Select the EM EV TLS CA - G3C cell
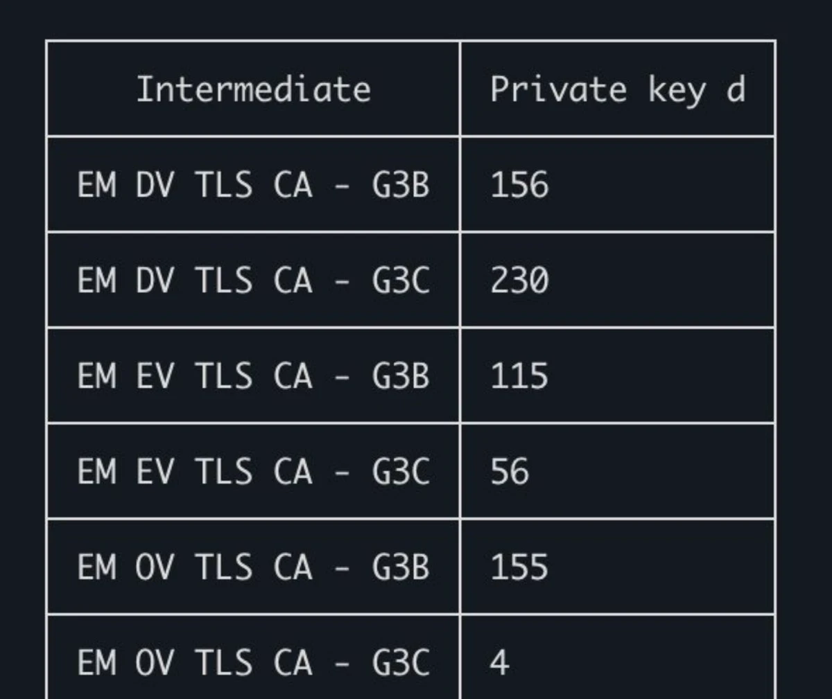 point(253,471)
